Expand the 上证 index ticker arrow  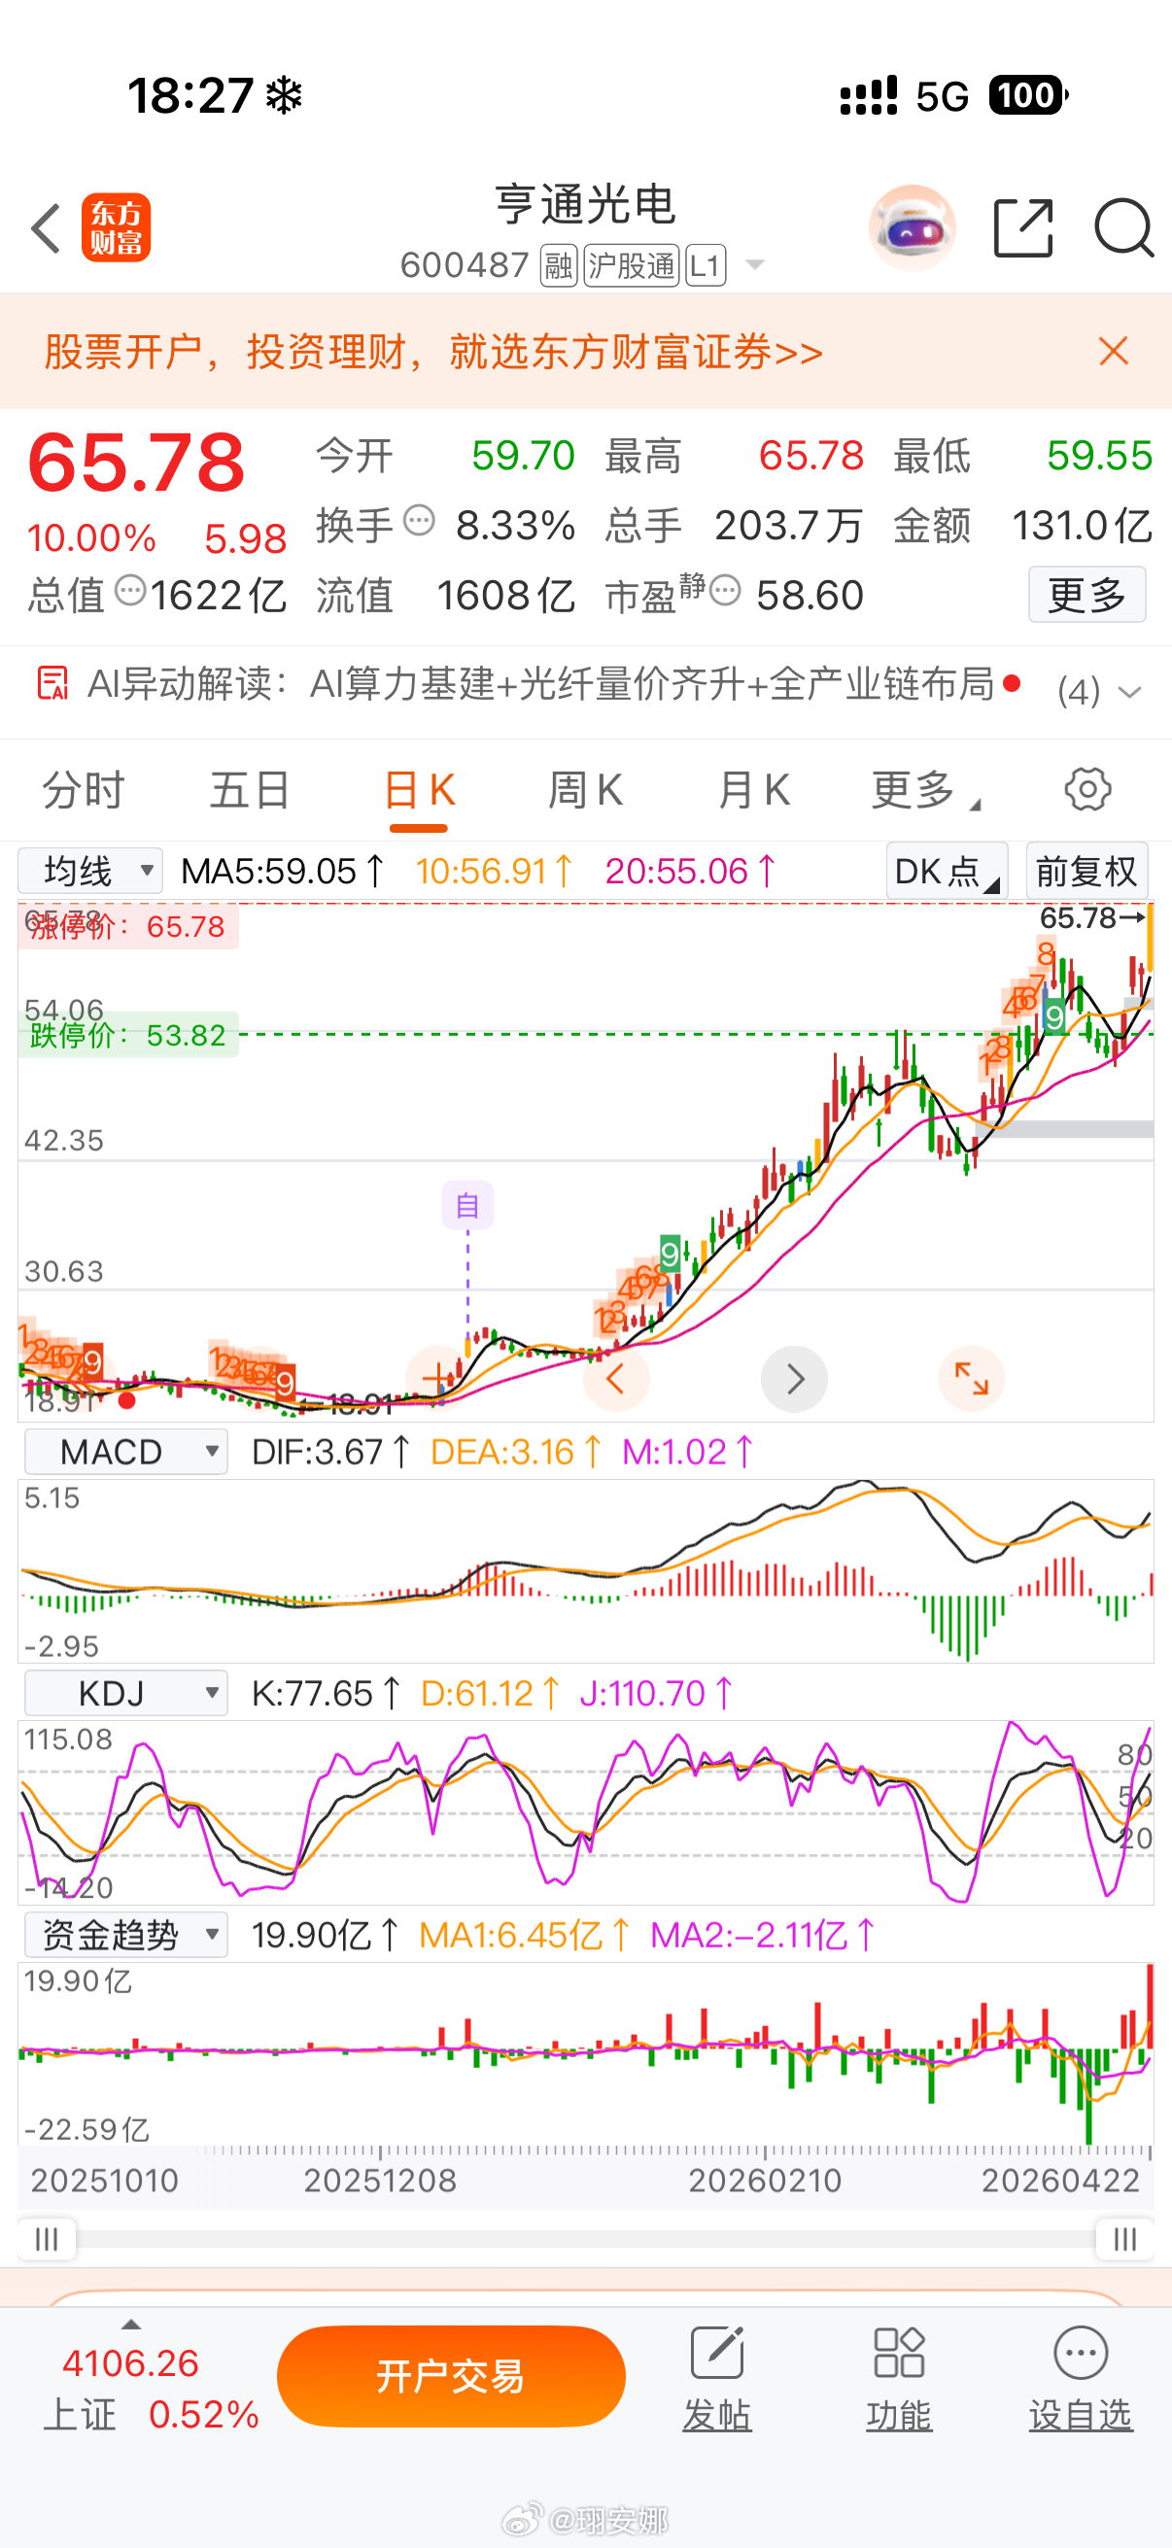click(130, 2325)
